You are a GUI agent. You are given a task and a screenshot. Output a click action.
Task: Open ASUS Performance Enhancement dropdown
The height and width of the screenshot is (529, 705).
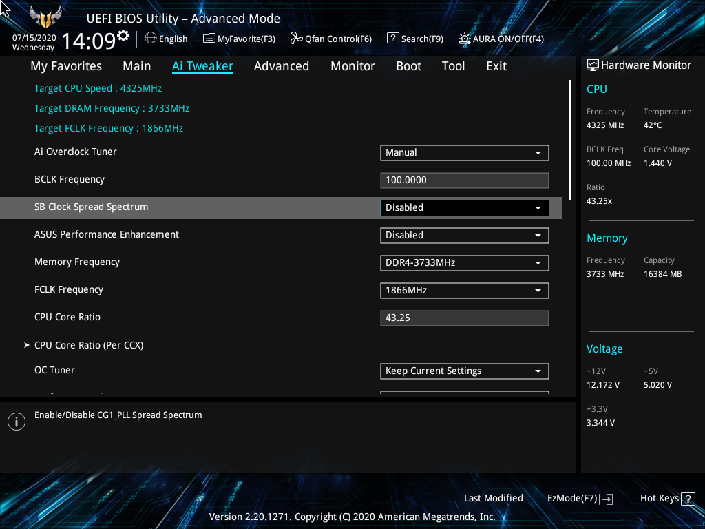point(465,236)
